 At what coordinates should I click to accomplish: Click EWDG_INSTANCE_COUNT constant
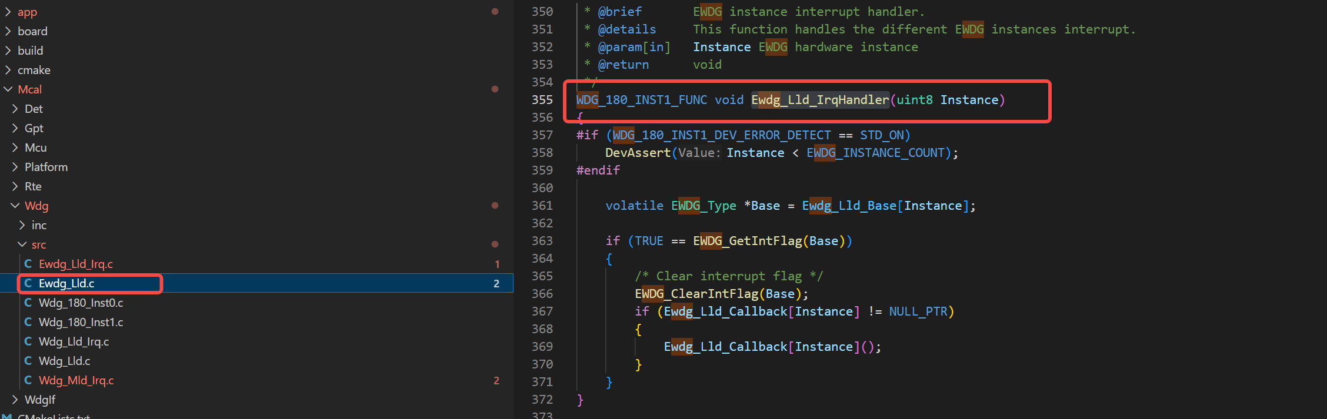875,153
